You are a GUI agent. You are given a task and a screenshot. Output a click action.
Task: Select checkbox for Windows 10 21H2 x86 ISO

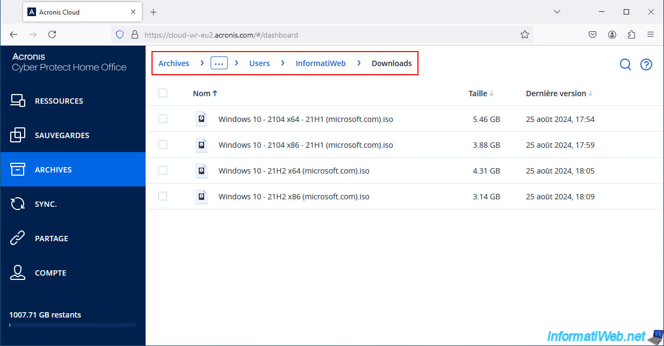[163, 196]
